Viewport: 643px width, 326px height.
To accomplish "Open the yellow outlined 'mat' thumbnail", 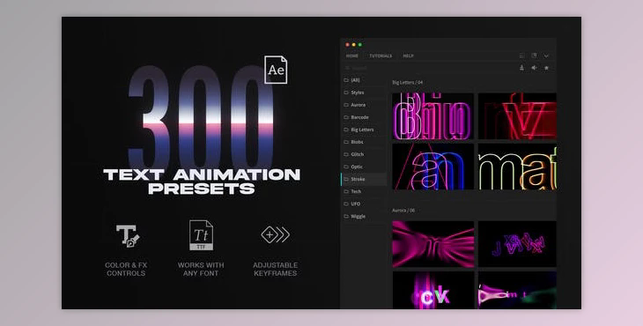I will 517,167.
